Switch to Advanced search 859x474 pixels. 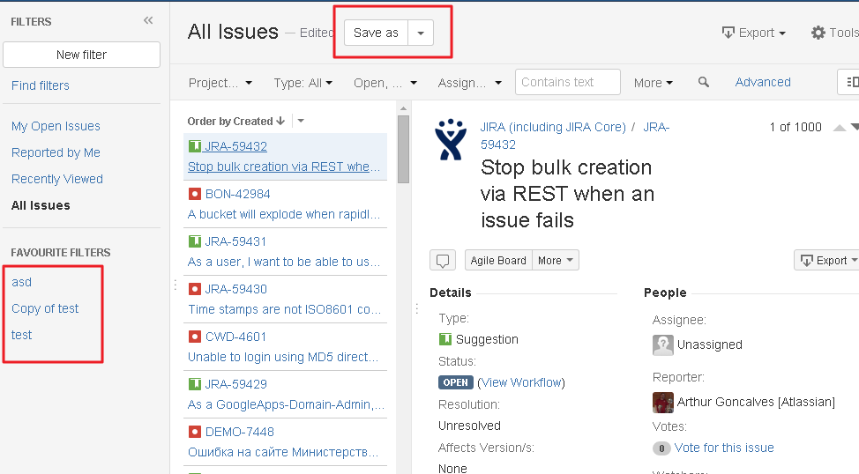click(x=763, y=82)
